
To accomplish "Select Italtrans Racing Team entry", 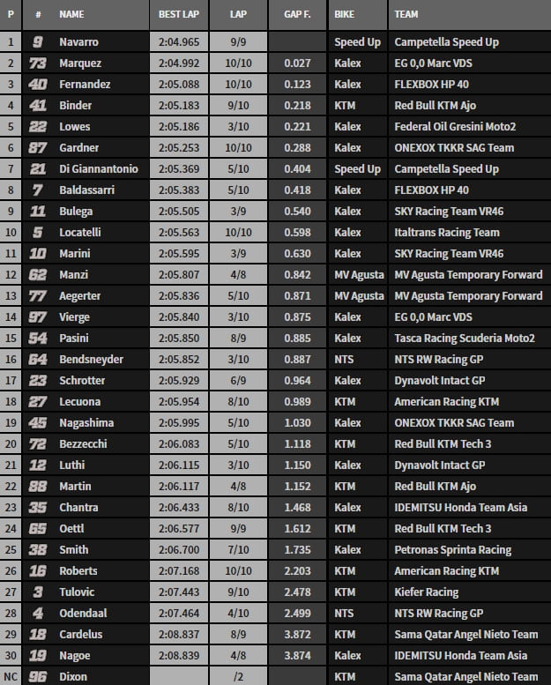I will click(447, 232).
